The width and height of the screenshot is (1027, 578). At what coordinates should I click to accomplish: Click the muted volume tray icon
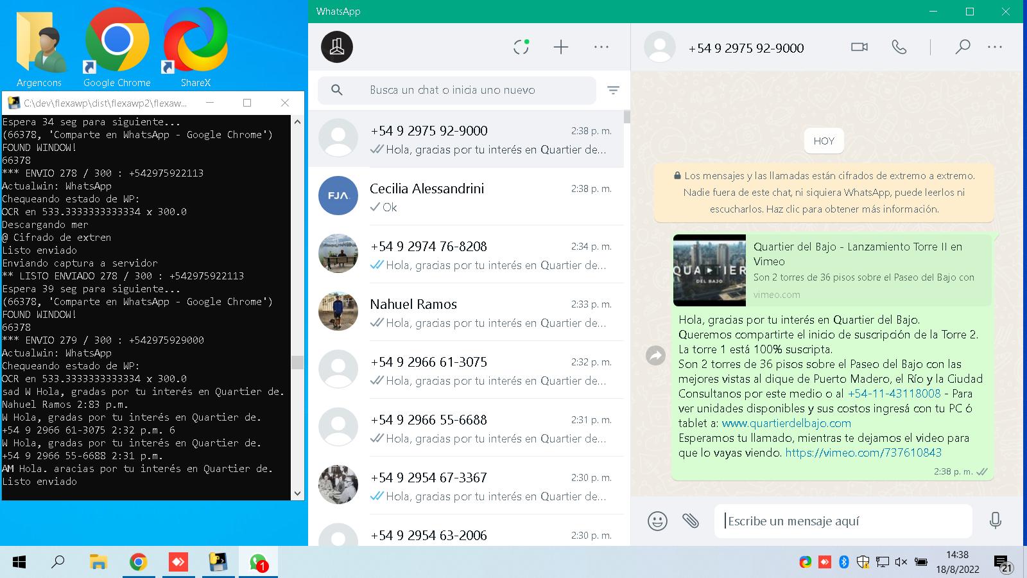point(901,562)
